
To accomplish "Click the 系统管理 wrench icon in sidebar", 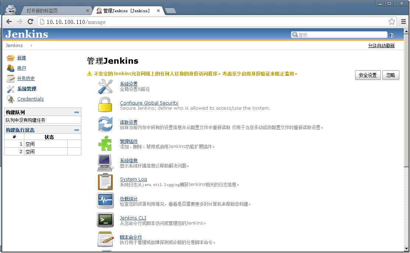I will point(10,89).
